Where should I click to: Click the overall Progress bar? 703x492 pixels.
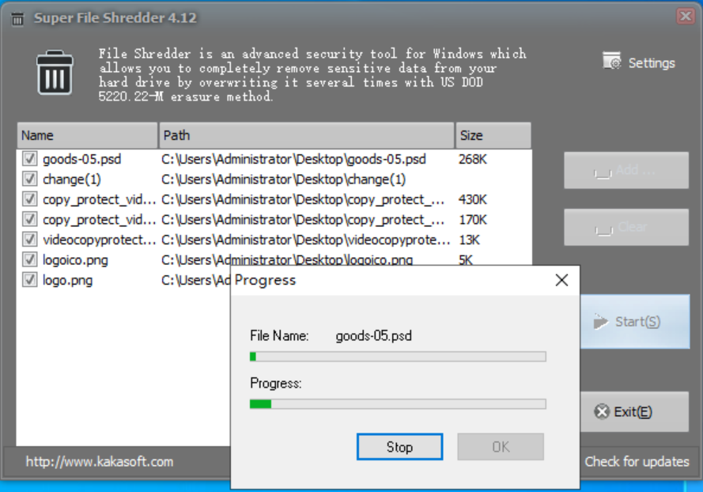point(398,404)
